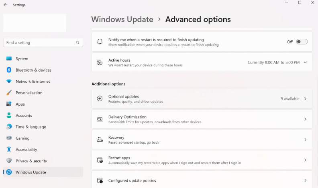Open Configured update policies via chevron

pos(306,180)
